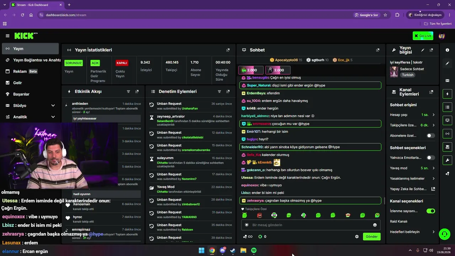Open Yapay Zeka ile Sohbet link
This screenshot has height=256, width=455.
coord(413,189)
